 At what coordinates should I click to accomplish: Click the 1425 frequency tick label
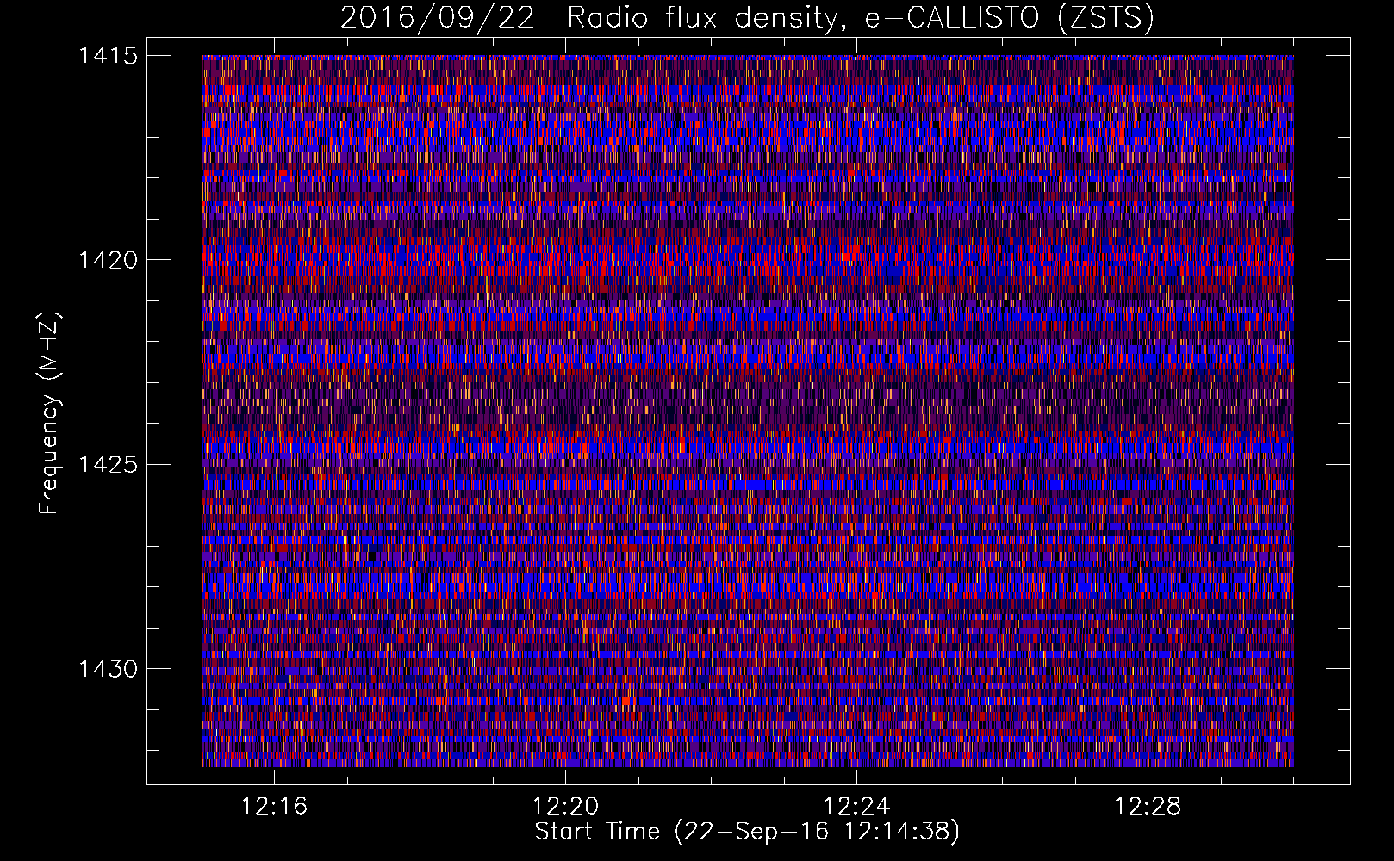(x=108, y=465)
